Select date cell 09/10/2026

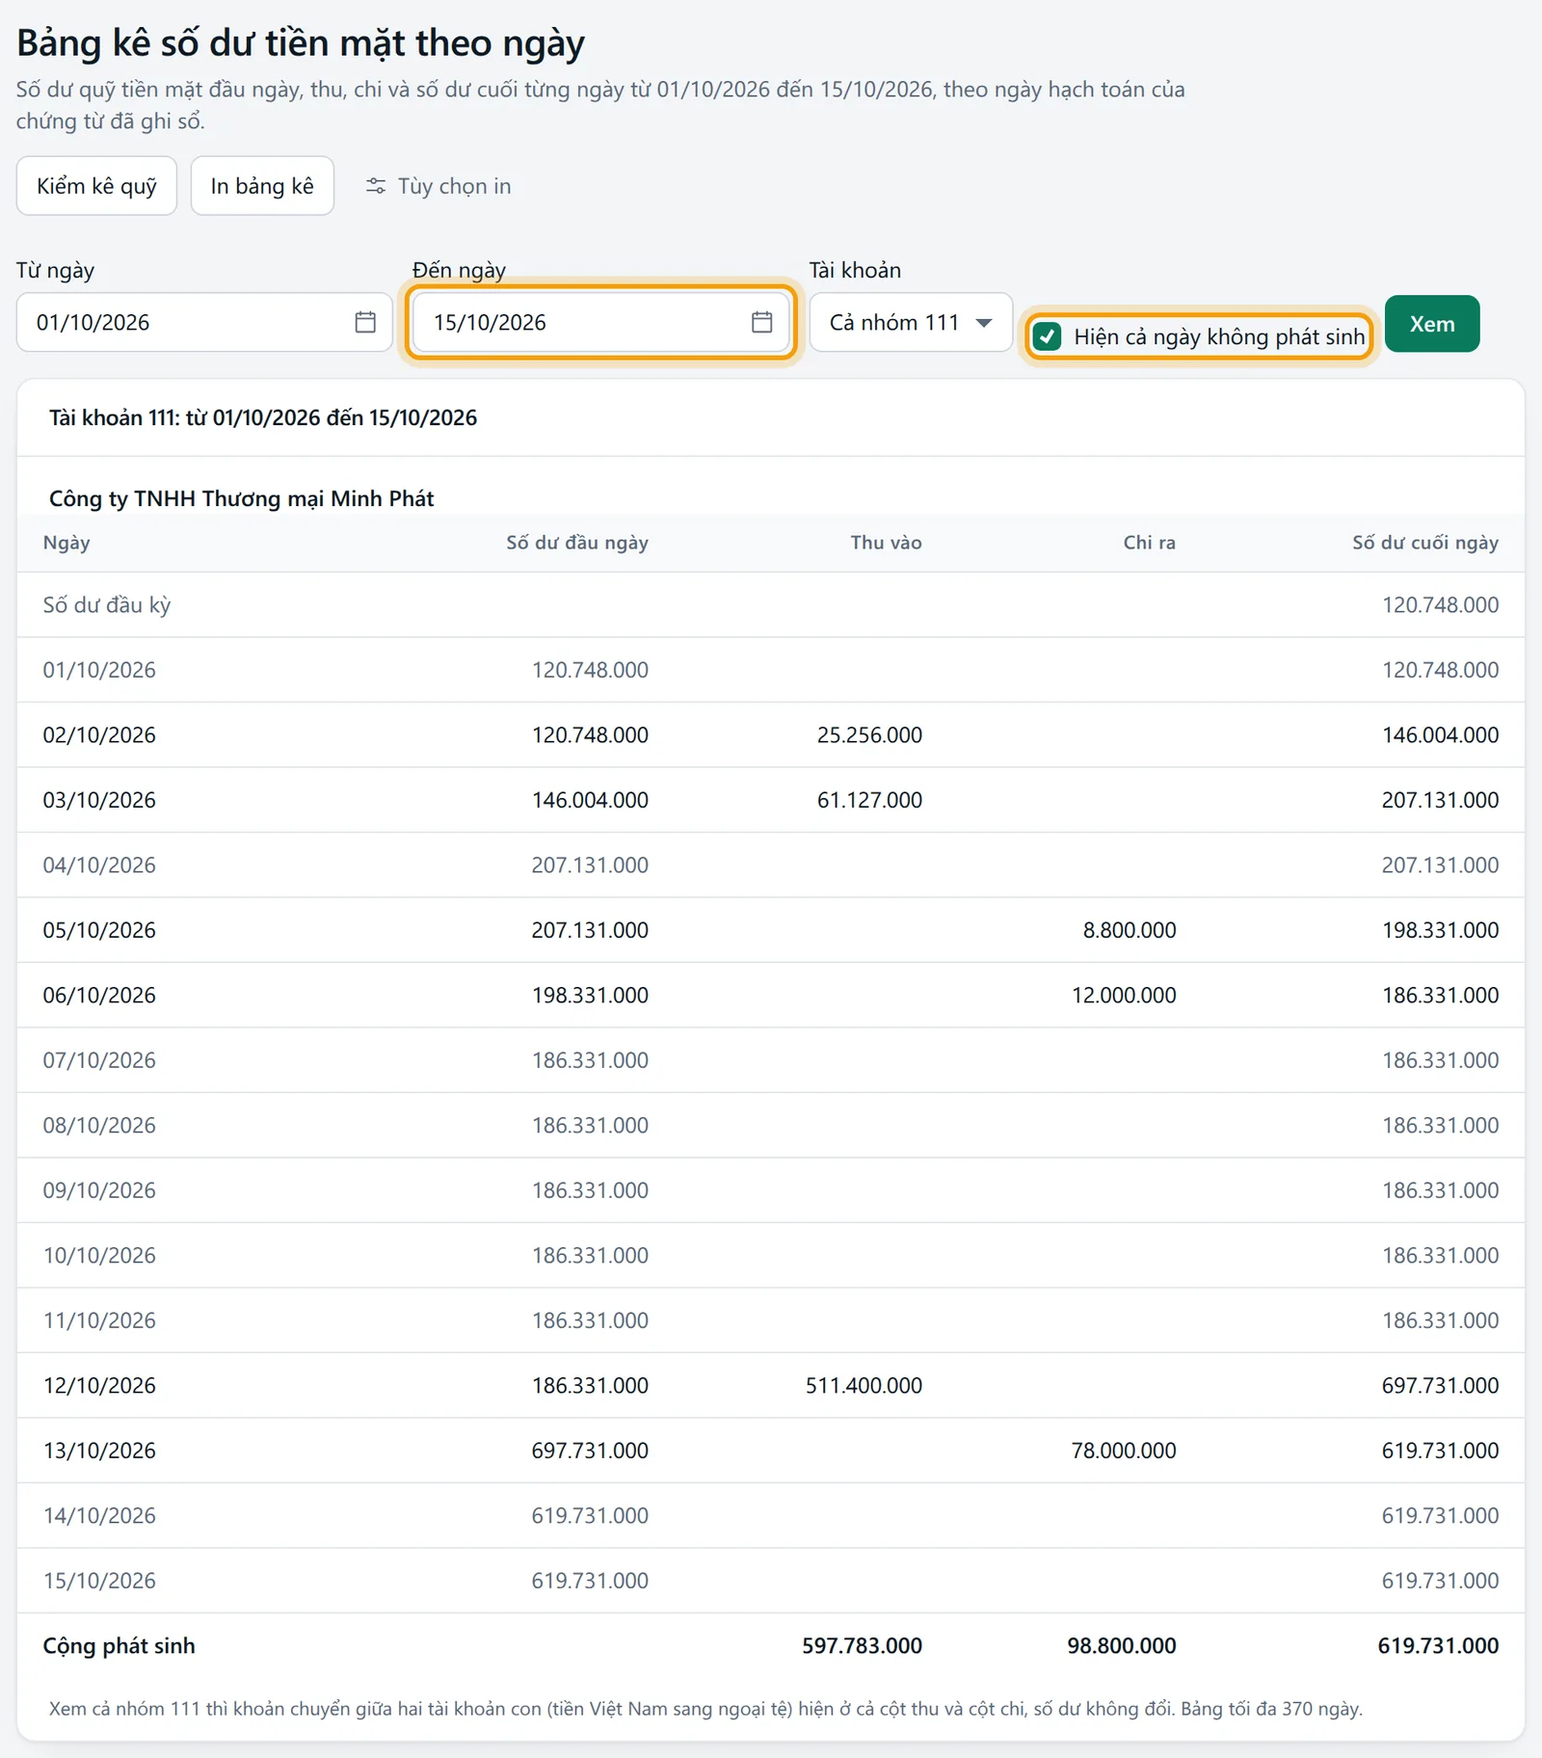(99, 1190)
